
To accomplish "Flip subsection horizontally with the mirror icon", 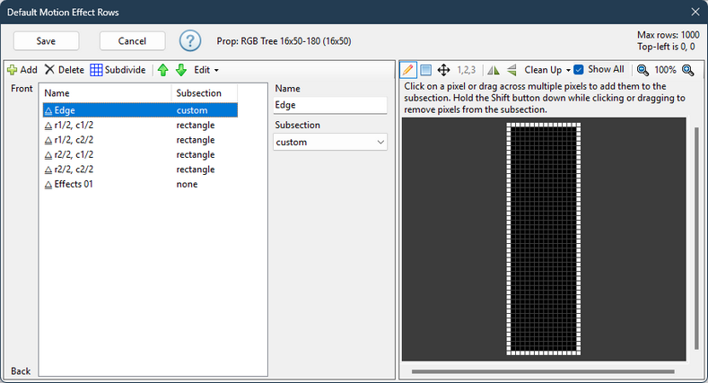I will (494, 70).
